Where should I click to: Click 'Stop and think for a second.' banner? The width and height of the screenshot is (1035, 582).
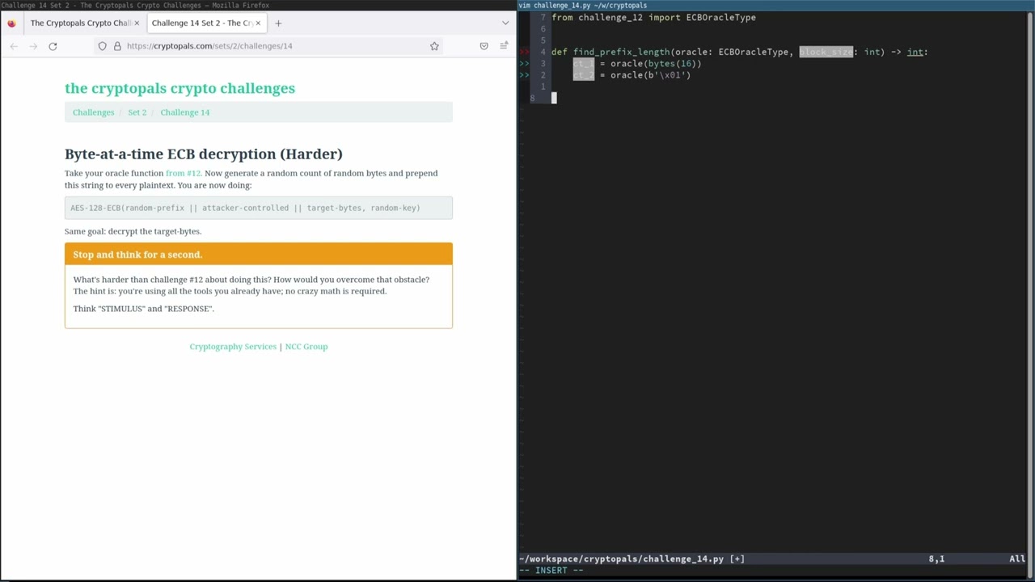(x=259, y=254)
